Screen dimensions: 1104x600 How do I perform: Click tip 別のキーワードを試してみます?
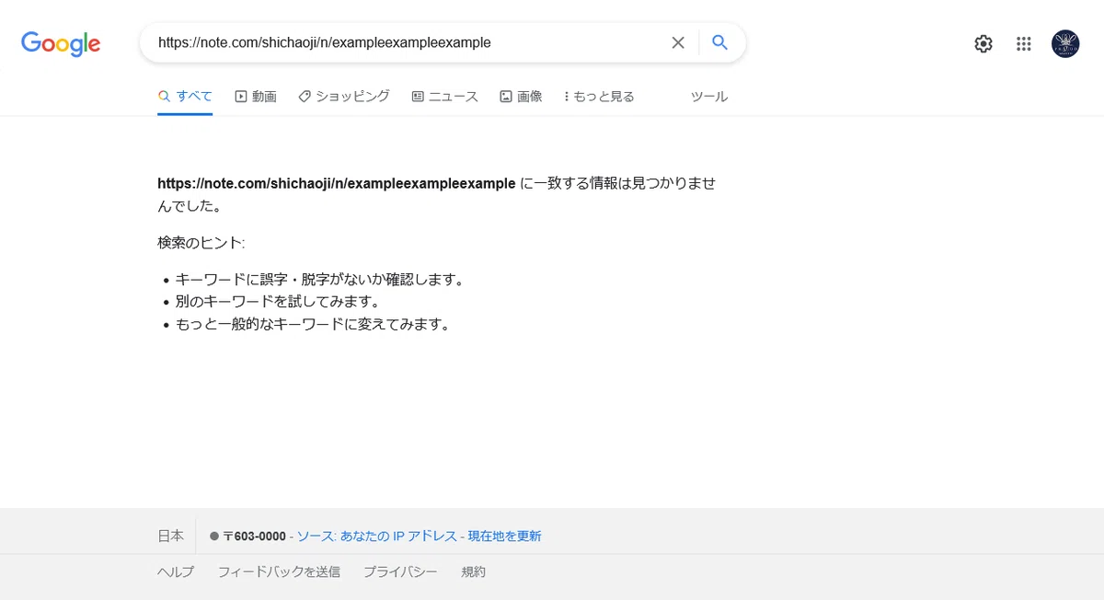pyautogui.click(x=278, y=301)
